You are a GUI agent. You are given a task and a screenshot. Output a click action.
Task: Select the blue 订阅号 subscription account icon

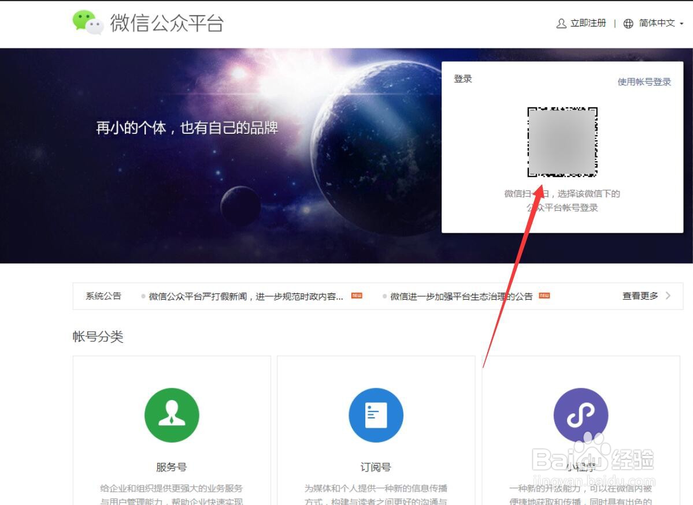tap(376, 414)
